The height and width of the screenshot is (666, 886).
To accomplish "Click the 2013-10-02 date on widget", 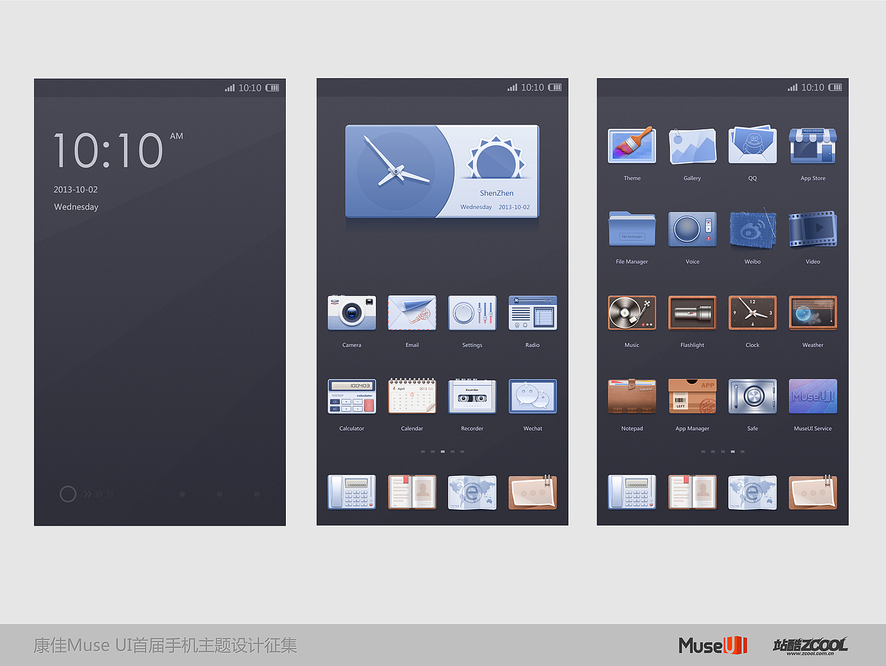I will [x=514, y=207].
